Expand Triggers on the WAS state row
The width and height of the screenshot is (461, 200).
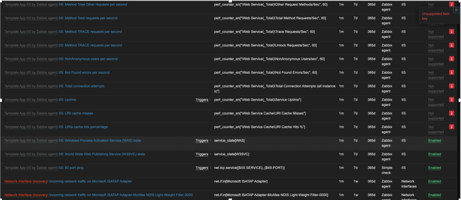(202, 141)
